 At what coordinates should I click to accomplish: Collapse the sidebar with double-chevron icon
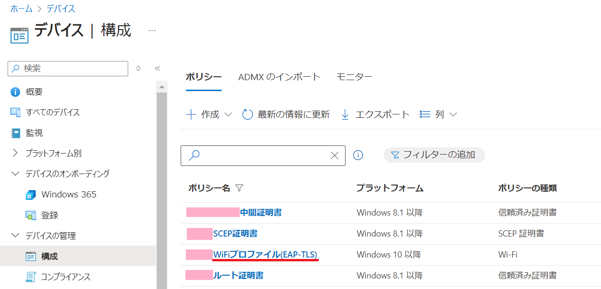pyautogui.click(x=157, y=69)
